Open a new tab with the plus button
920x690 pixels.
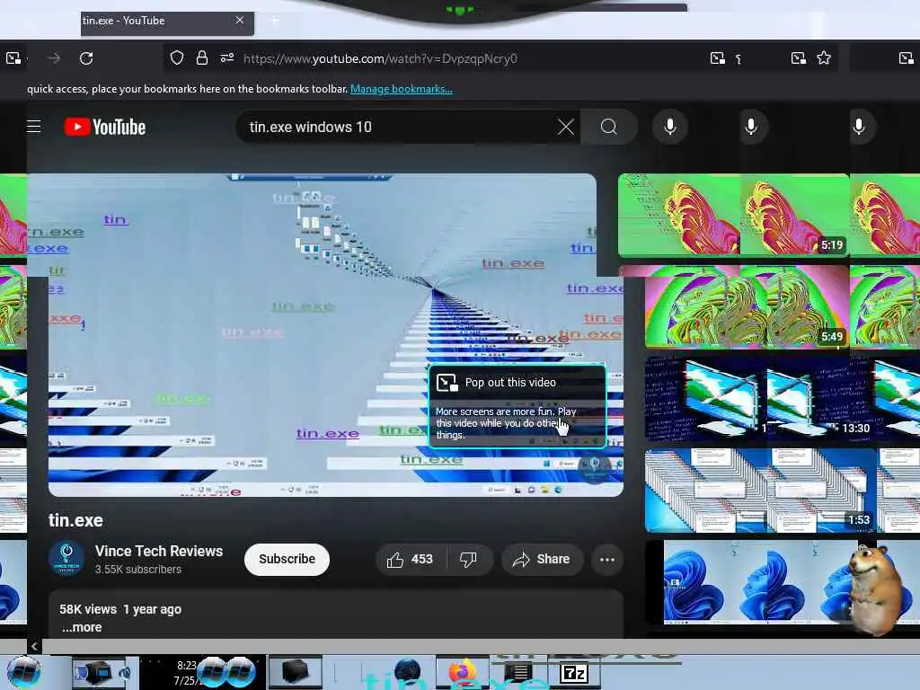(275, 21)
